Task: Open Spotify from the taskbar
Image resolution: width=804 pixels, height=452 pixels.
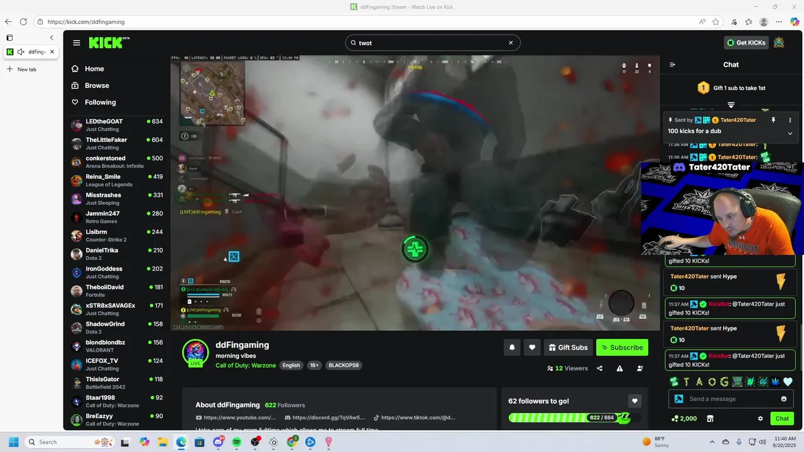Action: tap(237, 442)
